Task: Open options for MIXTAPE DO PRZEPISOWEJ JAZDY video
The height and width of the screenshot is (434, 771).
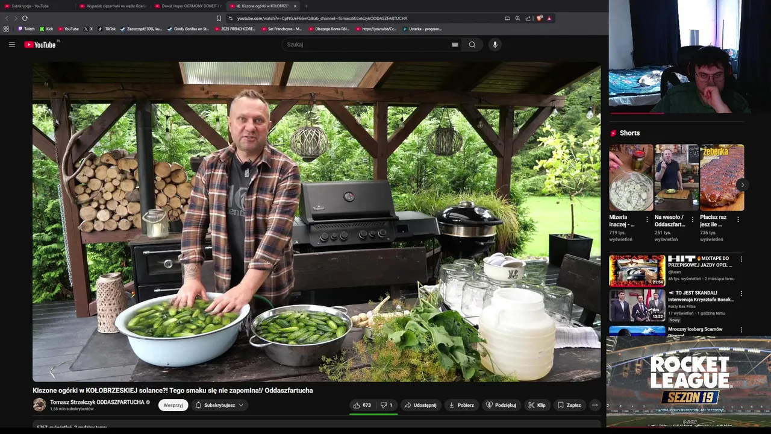Action: coord(741,259)
